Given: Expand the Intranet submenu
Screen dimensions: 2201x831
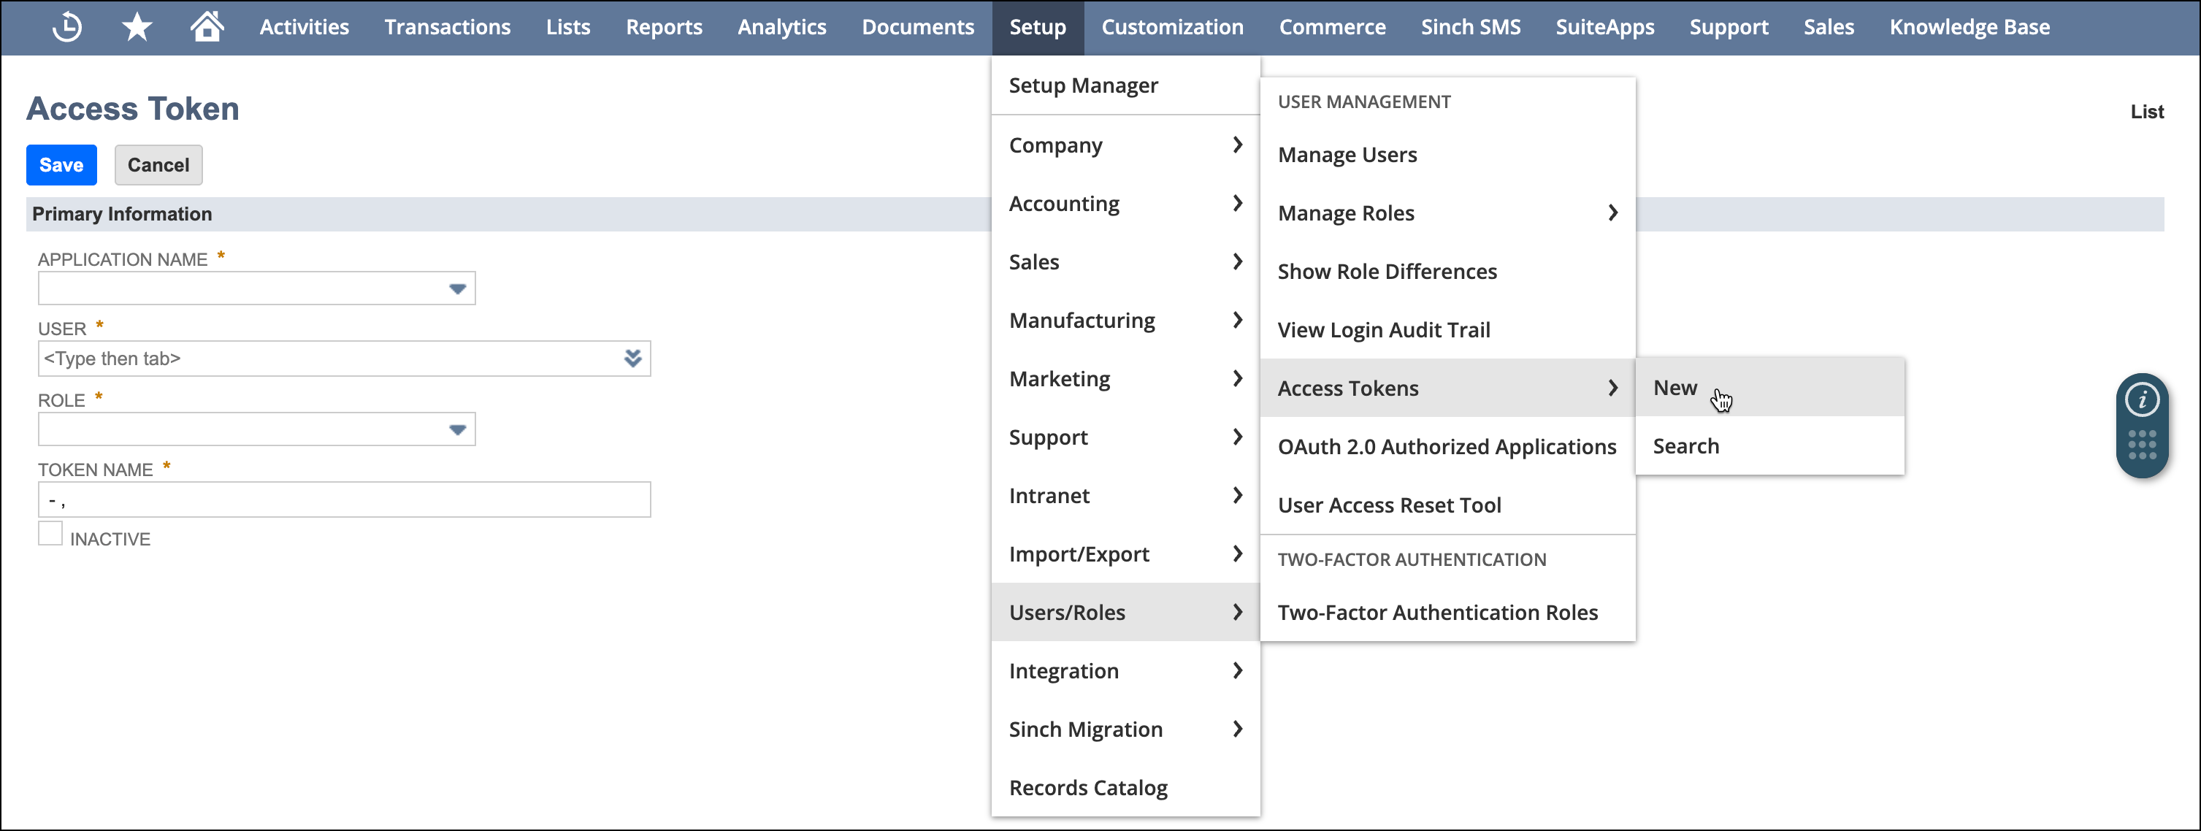Looking at the screenshot, I should (x=1125, y=495).
